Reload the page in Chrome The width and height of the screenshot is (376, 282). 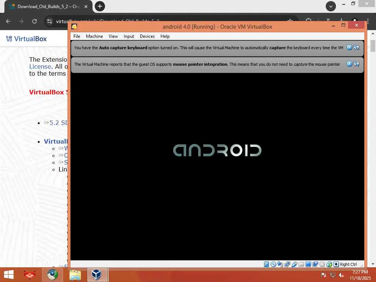[35, 21]
